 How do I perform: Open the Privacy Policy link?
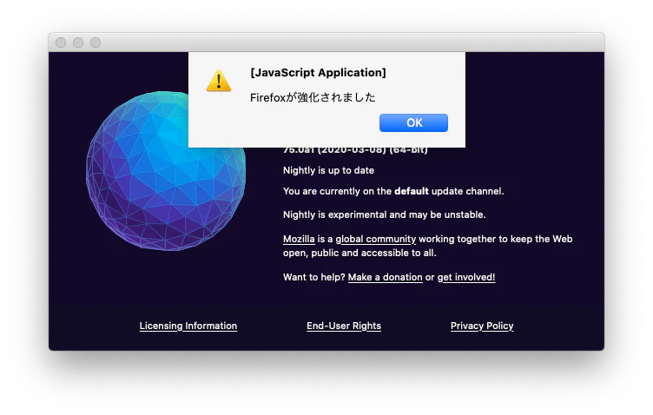[x=482, y=326]
